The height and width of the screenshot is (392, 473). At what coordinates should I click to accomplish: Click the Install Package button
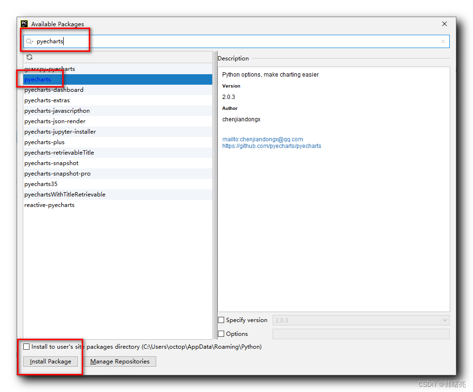(50, 362)
